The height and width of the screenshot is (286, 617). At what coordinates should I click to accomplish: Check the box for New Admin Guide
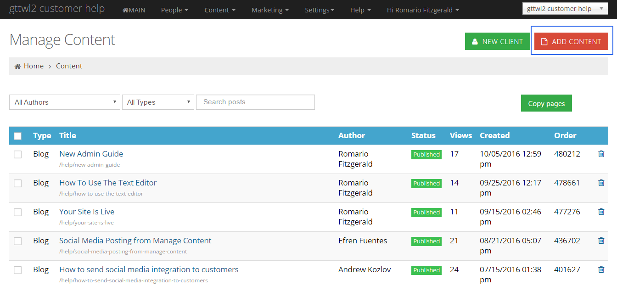(x=17, y=154)
